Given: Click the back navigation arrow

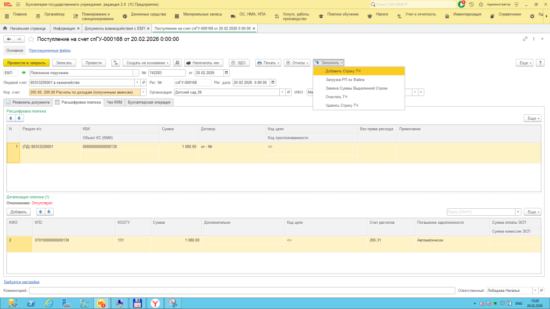Looking at the screenshot, I should pos(9,39).
